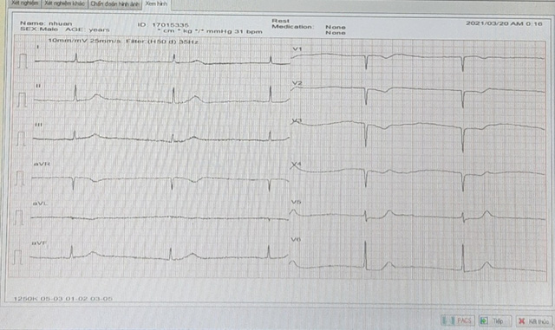Click the calibration pulse beside lead II

pyautogui.click(x=22, y=100)
